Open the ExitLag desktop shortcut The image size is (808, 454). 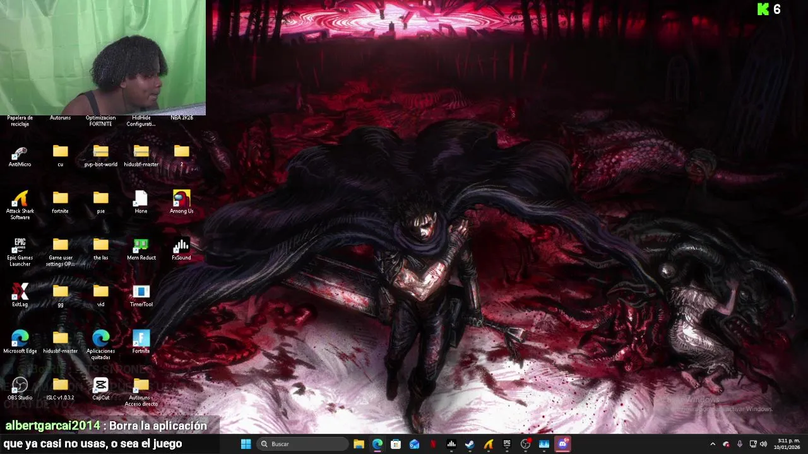[20, 295]
